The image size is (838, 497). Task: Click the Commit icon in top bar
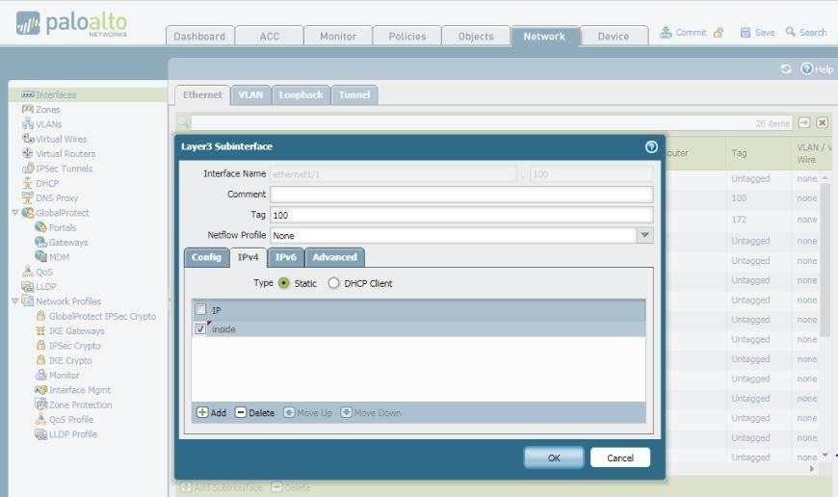[x=667, y=33]
